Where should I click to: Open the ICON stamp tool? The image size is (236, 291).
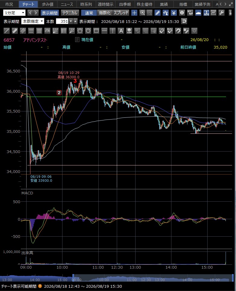point(129,31)
